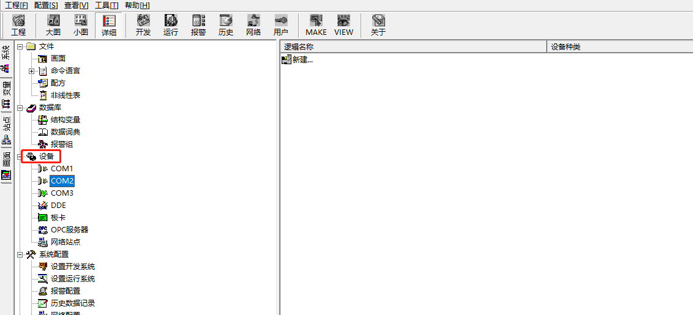Screen dimensions: 693x315
Task: Switch to the 画面 side tab
Action: click(6, 166)
